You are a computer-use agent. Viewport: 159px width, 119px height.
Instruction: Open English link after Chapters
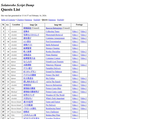tap(37, 20)
